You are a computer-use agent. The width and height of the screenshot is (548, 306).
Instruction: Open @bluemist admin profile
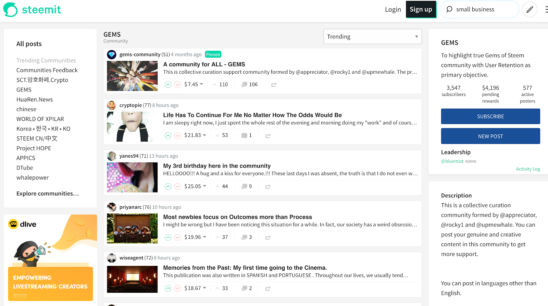[452, 161]
